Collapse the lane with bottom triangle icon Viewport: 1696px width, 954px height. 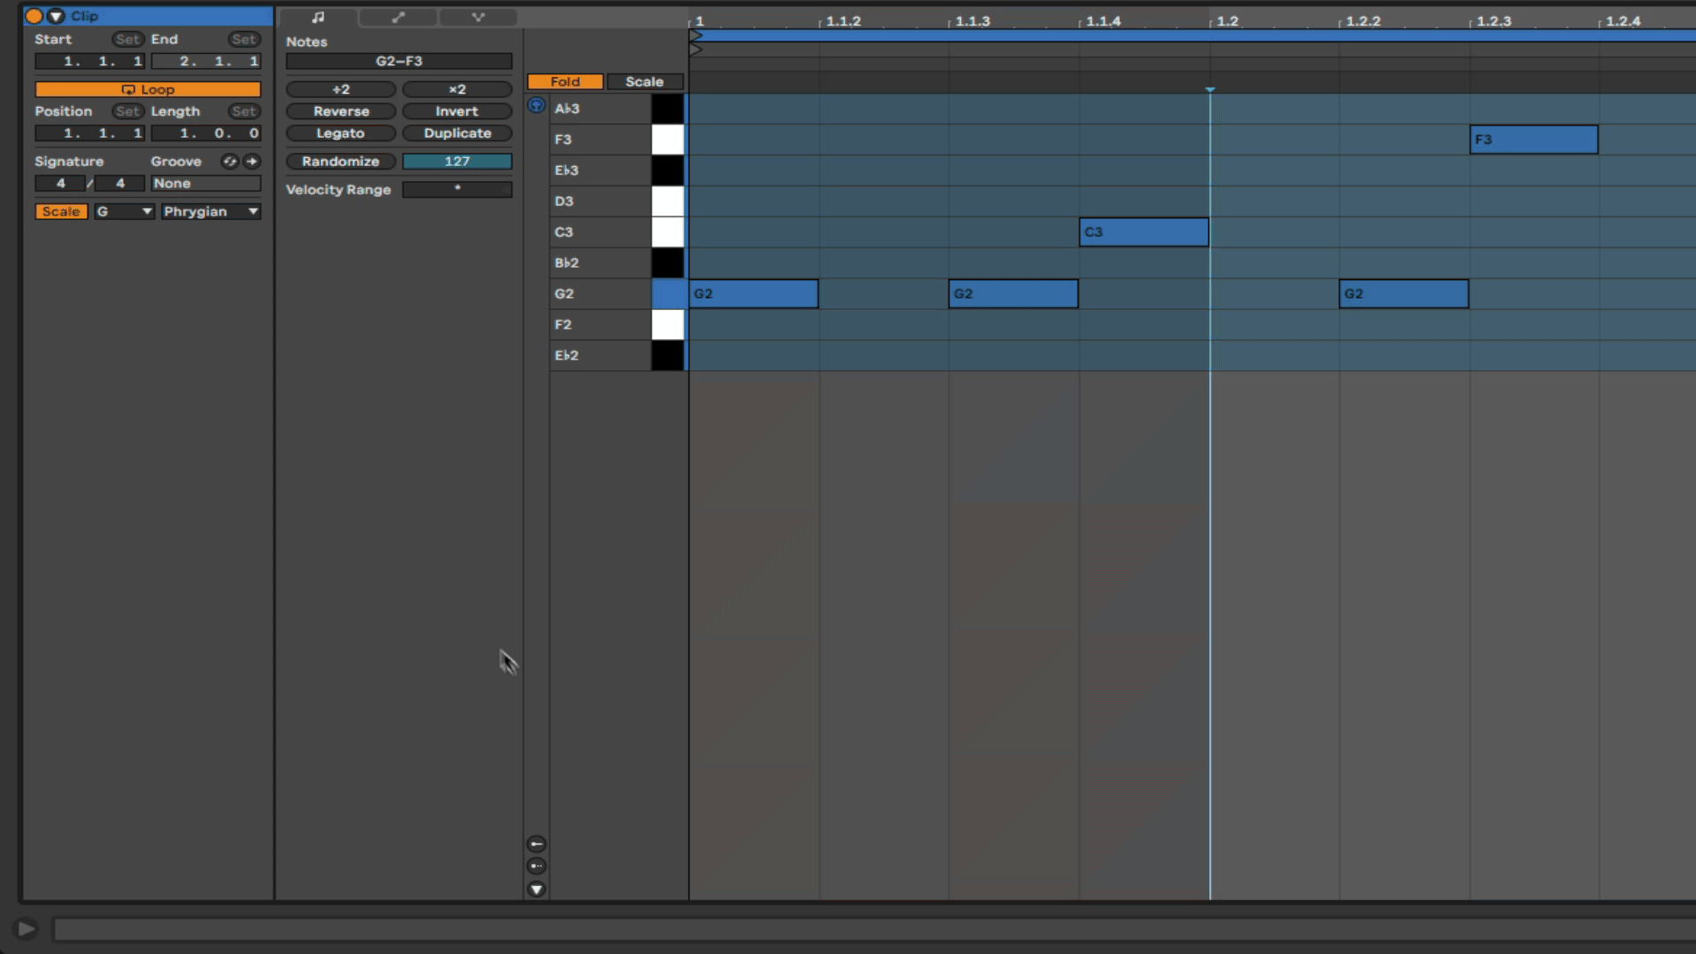[536, 890]
